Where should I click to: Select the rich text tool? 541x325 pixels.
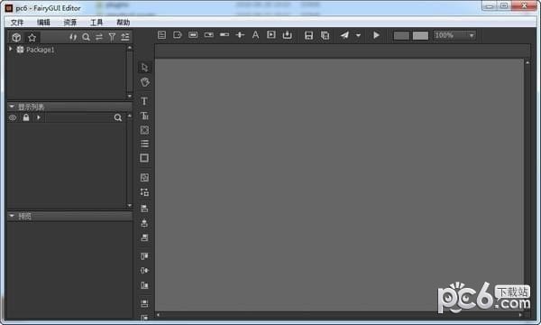(x=144, y=116)
